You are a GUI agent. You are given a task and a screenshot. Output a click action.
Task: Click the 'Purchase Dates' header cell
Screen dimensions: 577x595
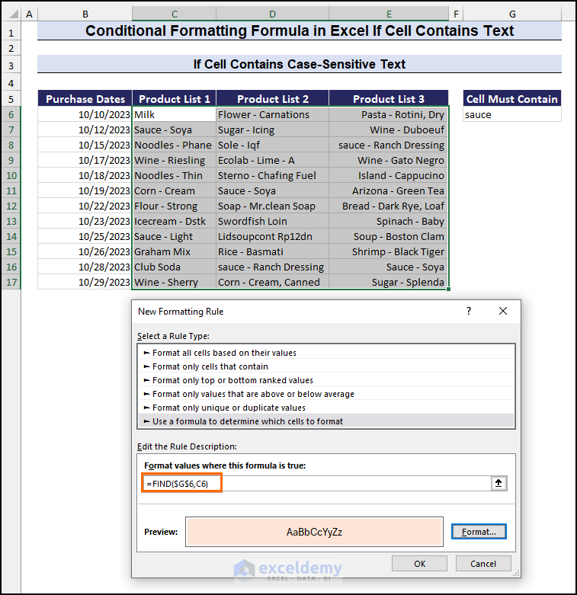[x=85, y=99]
